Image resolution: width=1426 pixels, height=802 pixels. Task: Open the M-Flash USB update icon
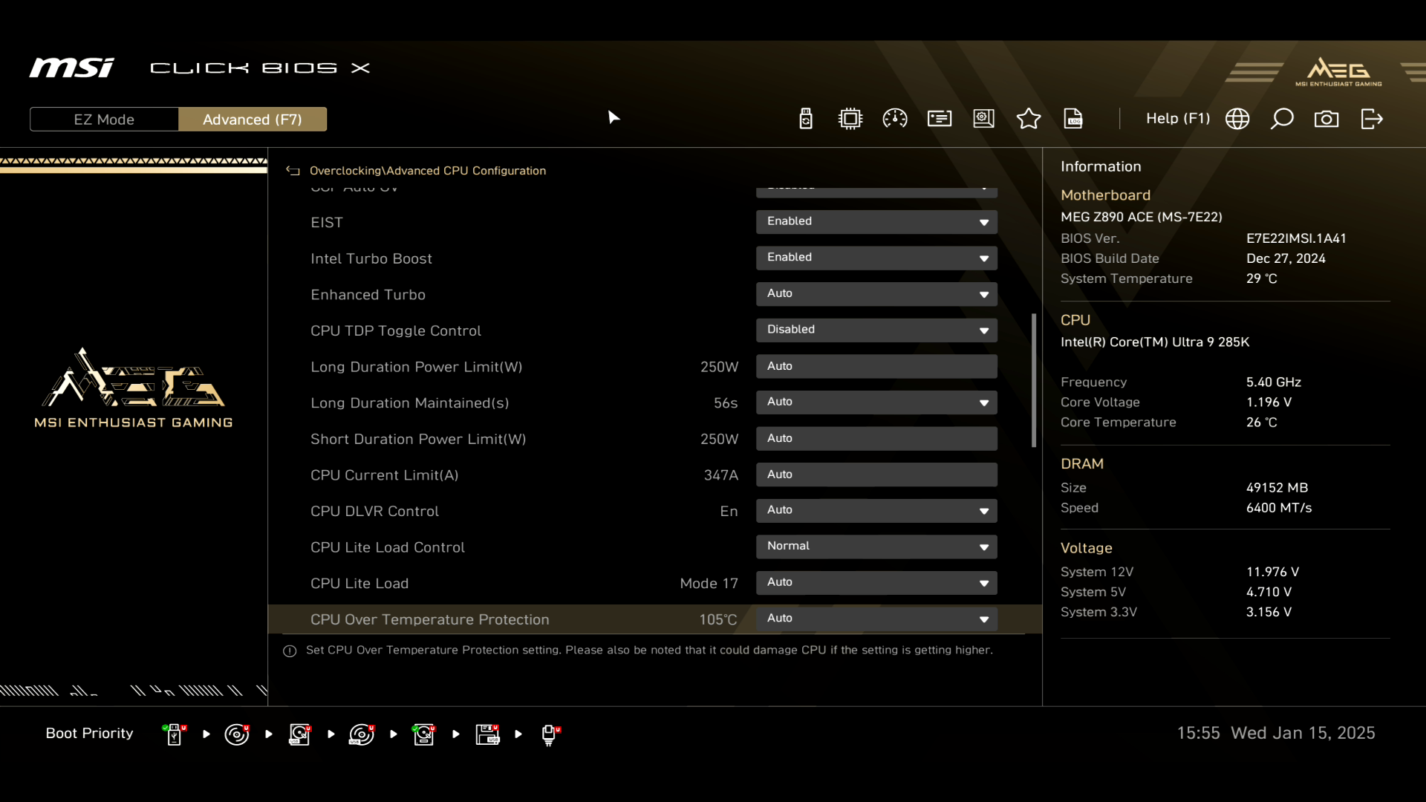click(x=806, y=119)
